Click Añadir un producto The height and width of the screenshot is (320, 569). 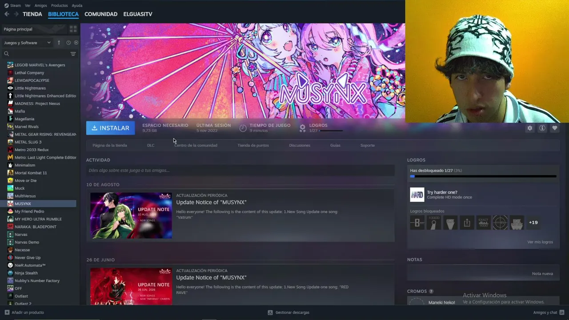pyautogui.click(x=24, y=312)
